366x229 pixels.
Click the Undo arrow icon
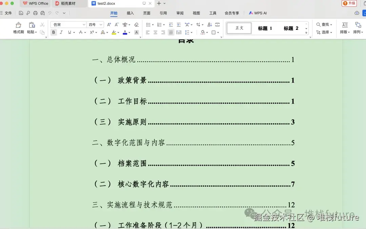coord(50,13)
